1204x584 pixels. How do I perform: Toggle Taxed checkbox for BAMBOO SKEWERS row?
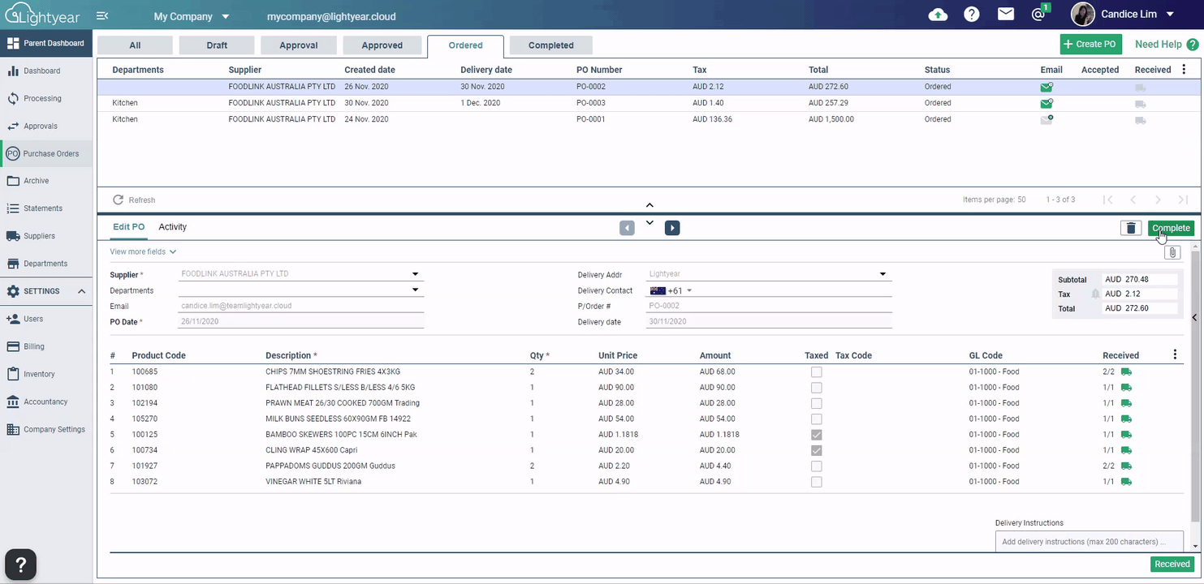pos(816,435)
